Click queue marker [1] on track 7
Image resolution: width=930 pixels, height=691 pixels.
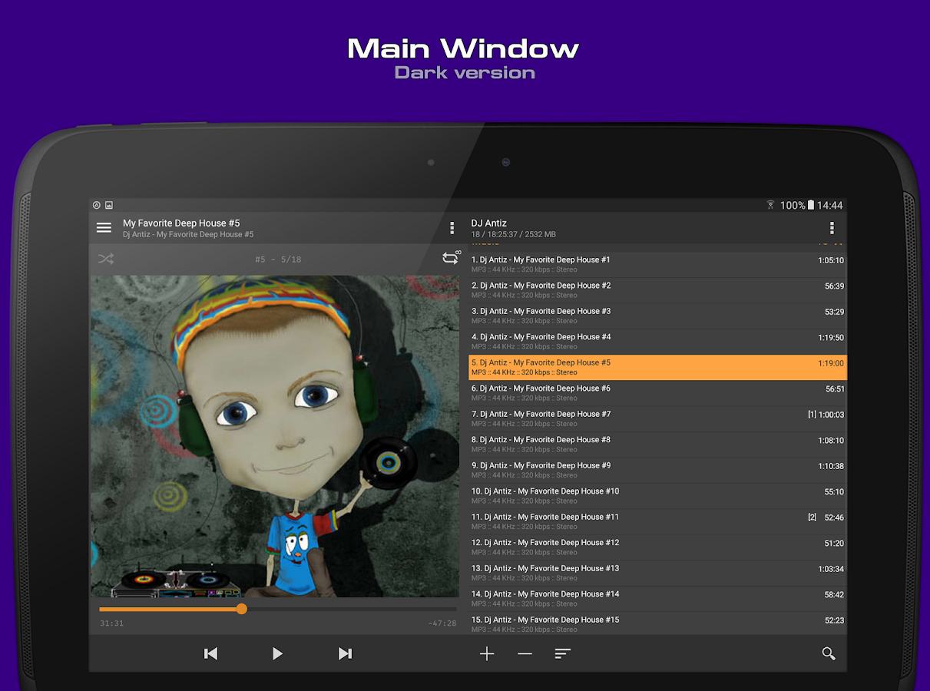pos(812,415)
